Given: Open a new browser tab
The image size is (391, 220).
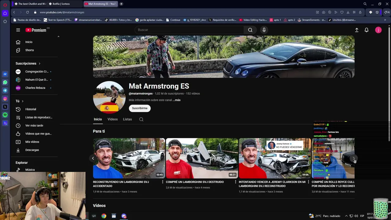Looking at the screenshot, I should click(x=121, y=4).
